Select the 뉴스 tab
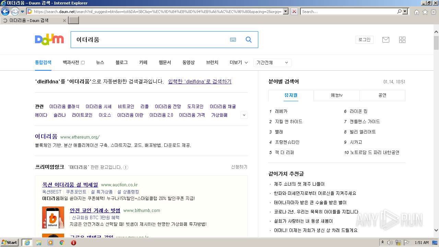The image size is (439, 247). 100,62
